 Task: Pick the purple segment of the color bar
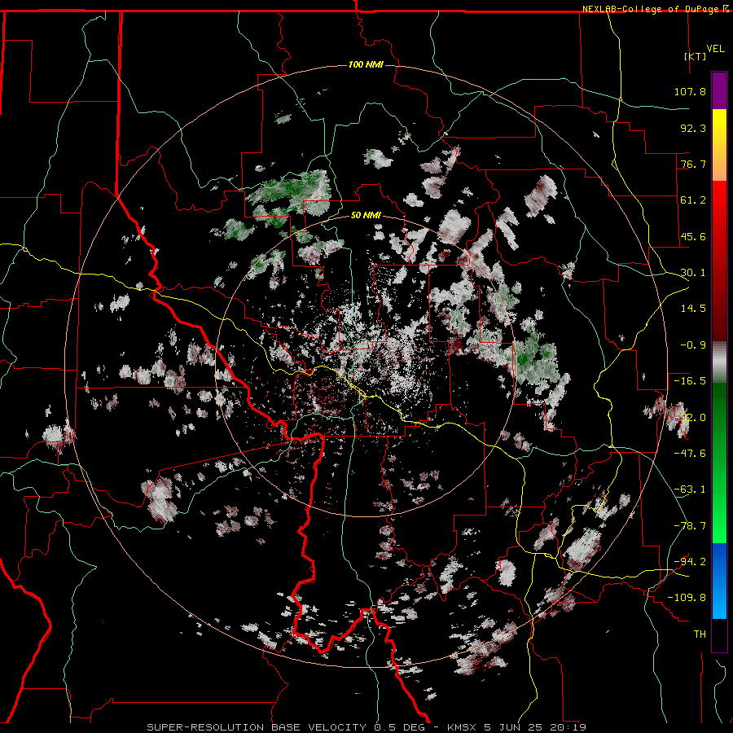click(719, 90)
